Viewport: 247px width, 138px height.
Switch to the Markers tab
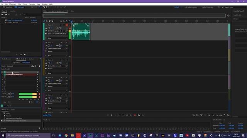pyautogui.click(x=31, y=59)
